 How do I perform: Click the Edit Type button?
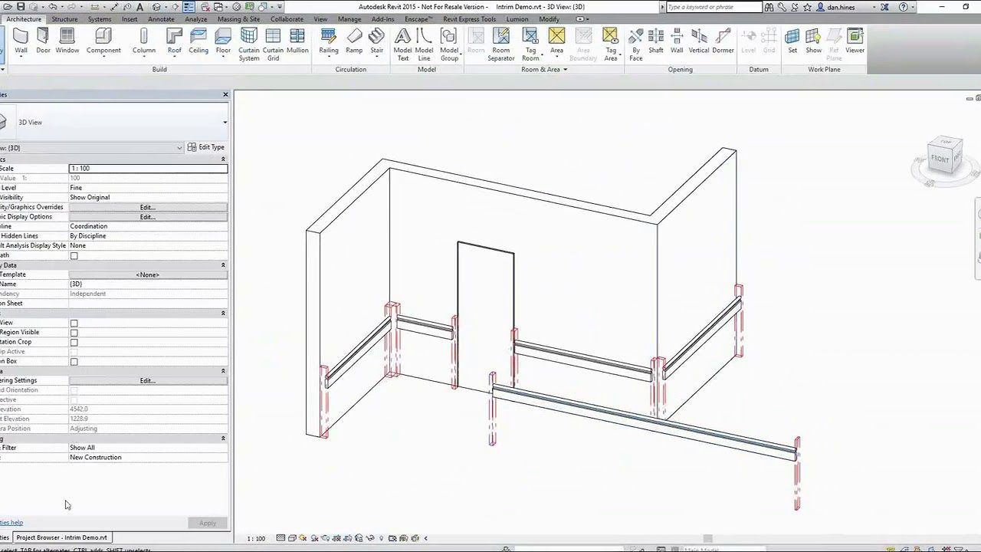click(207, 147)
